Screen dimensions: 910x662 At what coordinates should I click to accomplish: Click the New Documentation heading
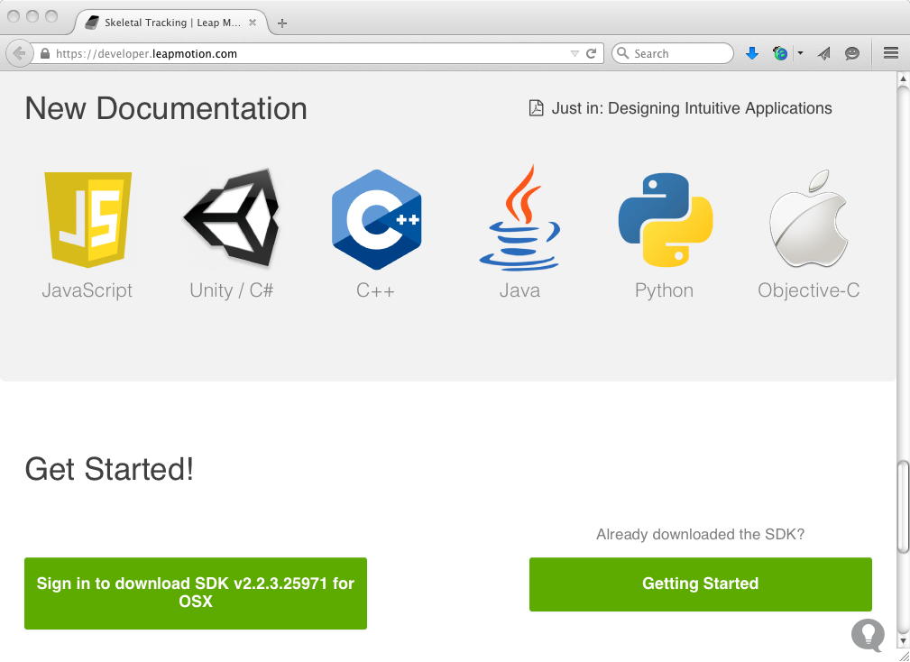coord(166,108)
